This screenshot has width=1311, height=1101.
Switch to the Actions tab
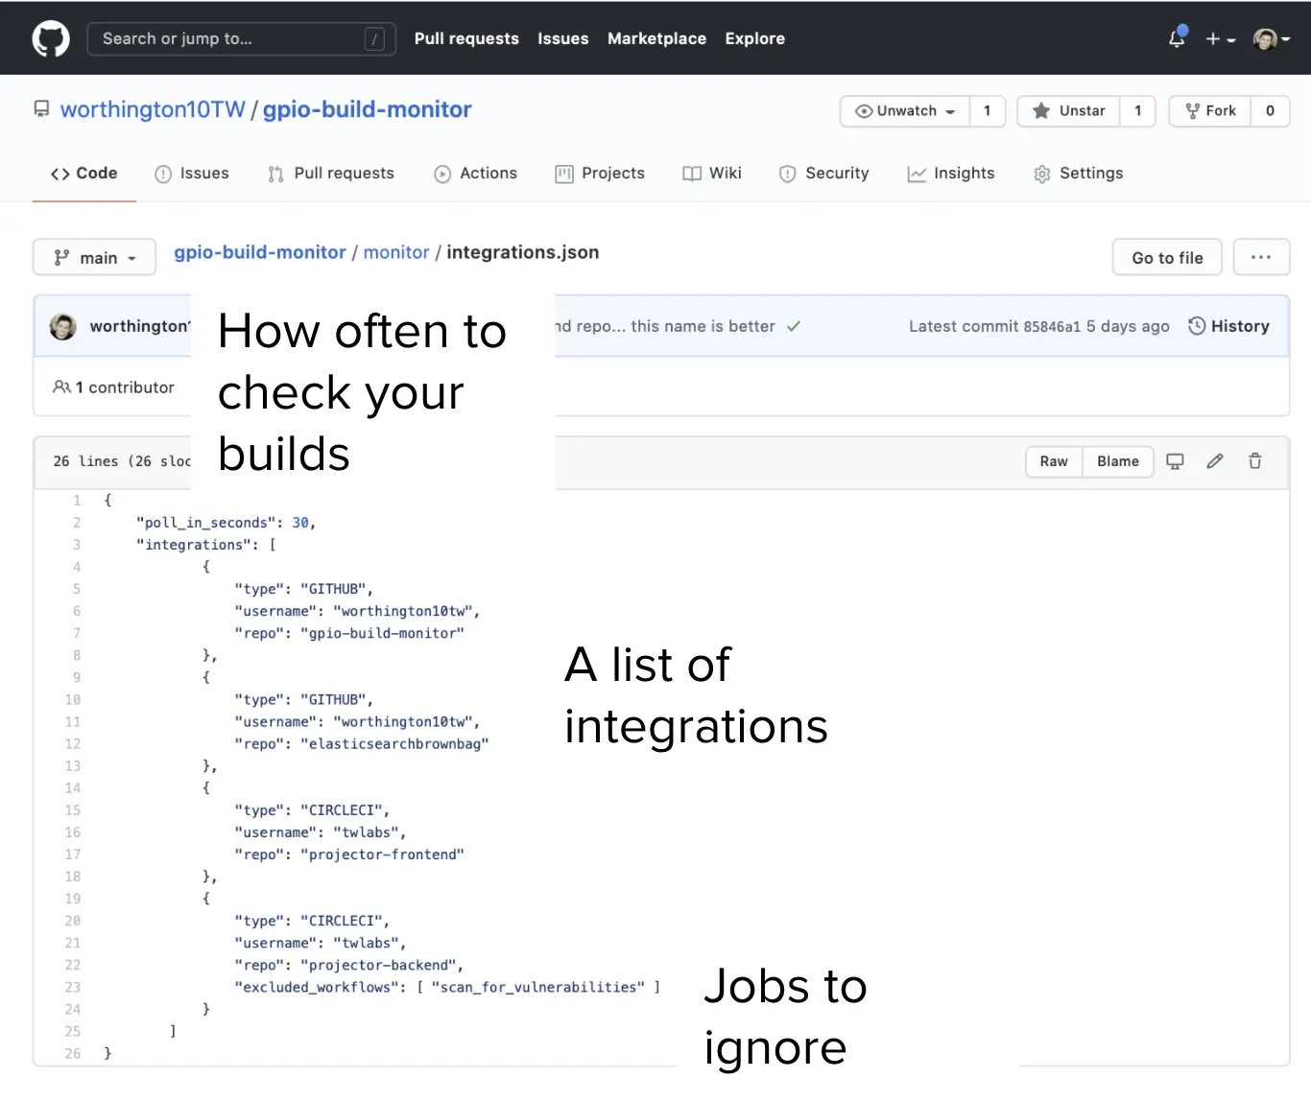point(476,174)
